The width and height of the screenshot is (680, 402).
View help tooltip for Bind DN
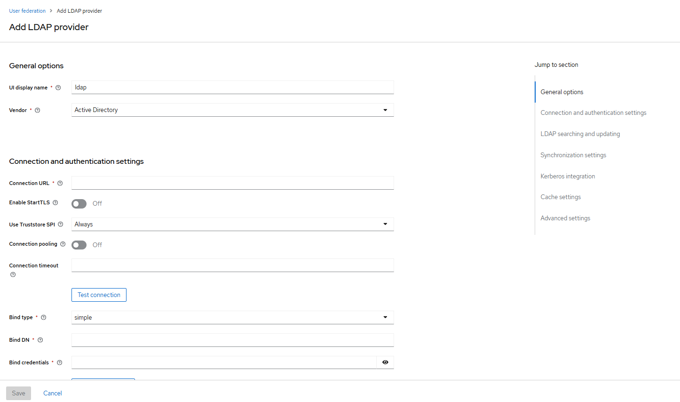[x=40, y=340]
